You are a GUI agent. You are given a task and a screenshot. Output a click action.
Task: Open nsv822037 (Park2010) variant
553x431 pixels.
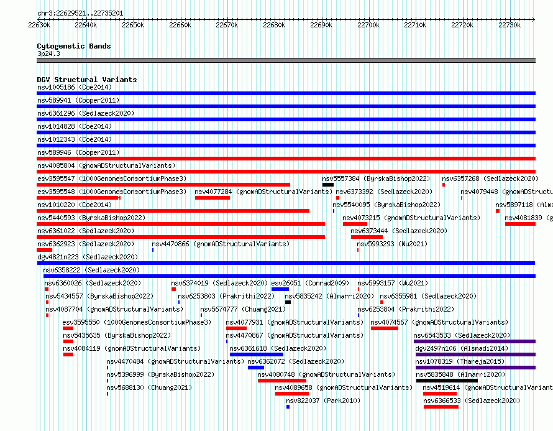point(323,401)
